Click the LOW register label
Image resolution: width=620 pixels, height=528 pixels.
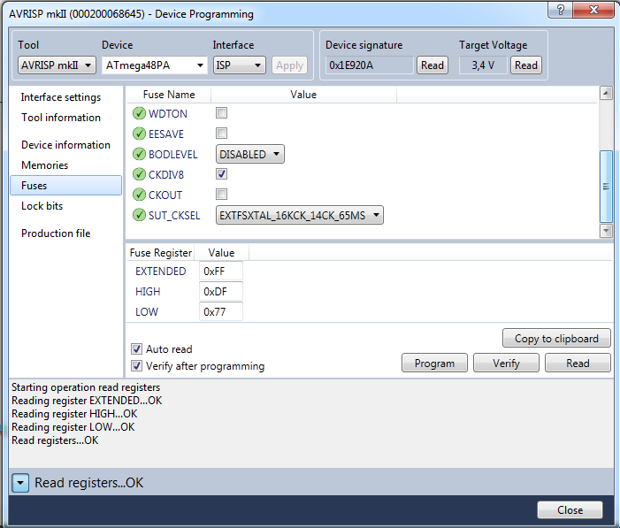click(x=147, y=311)
